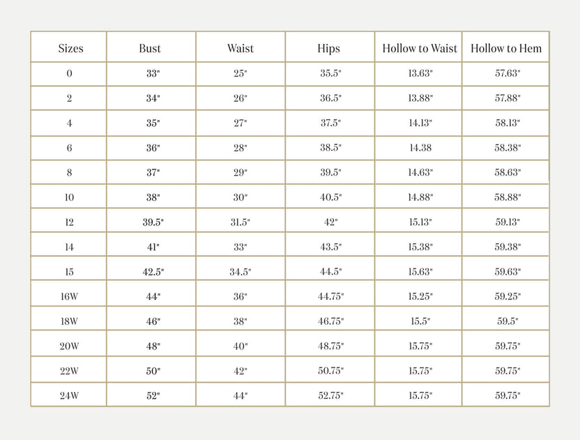Click the waist value for size 20W
580x440 pixels.
(x=241, y=346)
